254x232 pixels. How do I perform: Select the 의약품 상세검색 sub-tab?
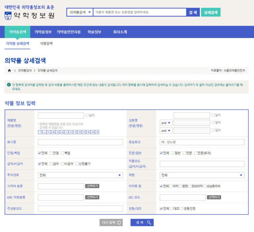pos(18,43)
